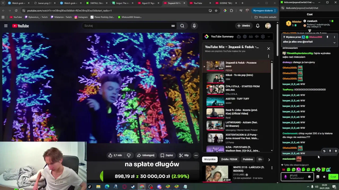Open the Kick chat shop icon
The height and width of the screenshot is (190, 339).
point(318,177)
